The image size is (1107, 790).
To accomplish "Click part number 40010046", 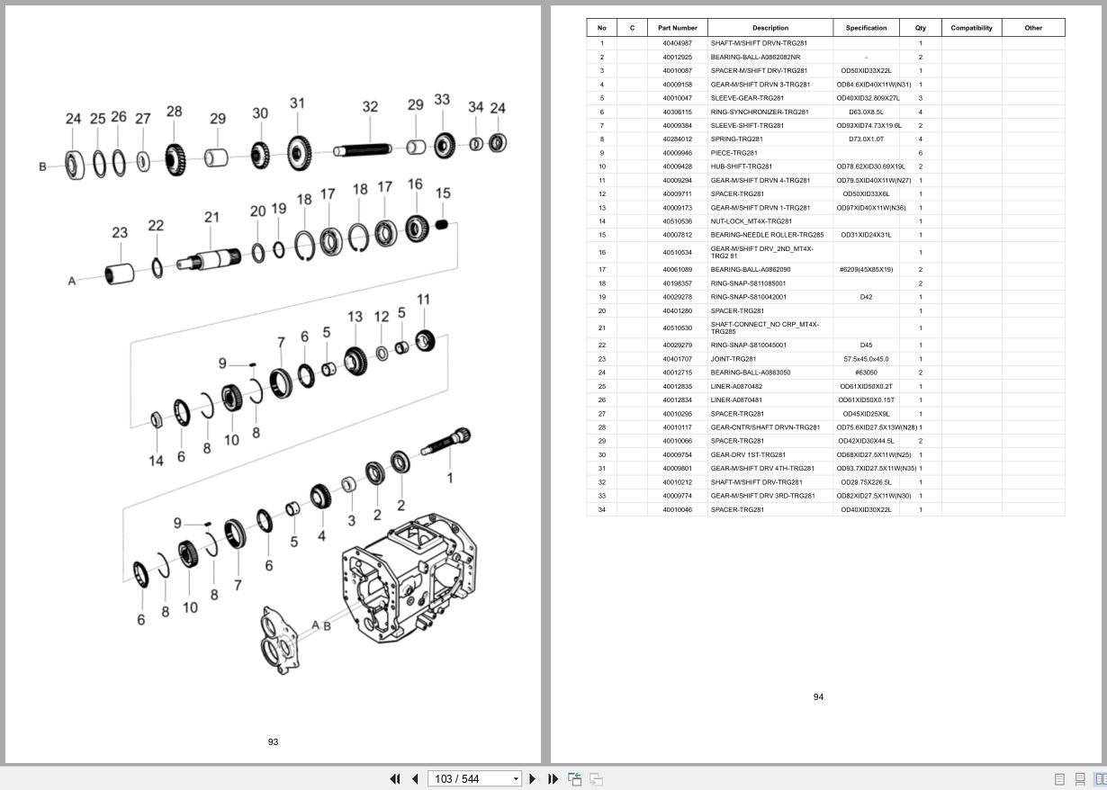I will point(678,510).
